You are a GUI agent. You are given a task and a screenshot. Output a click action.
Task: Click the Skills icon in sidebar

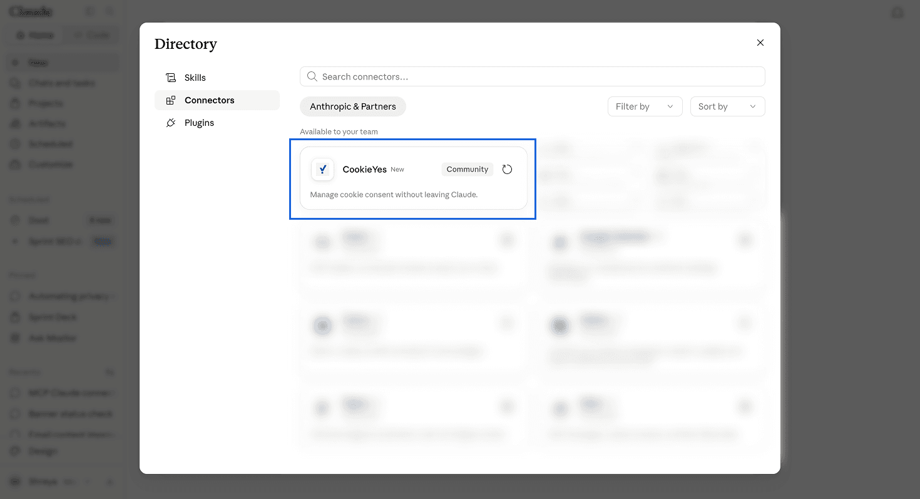(x=171, y=78)
